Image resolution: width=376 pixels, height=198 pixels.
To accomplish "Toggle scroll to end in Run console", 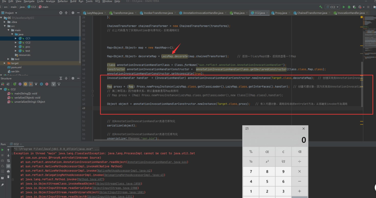I will pyautogui.click(x=8, y=166).
